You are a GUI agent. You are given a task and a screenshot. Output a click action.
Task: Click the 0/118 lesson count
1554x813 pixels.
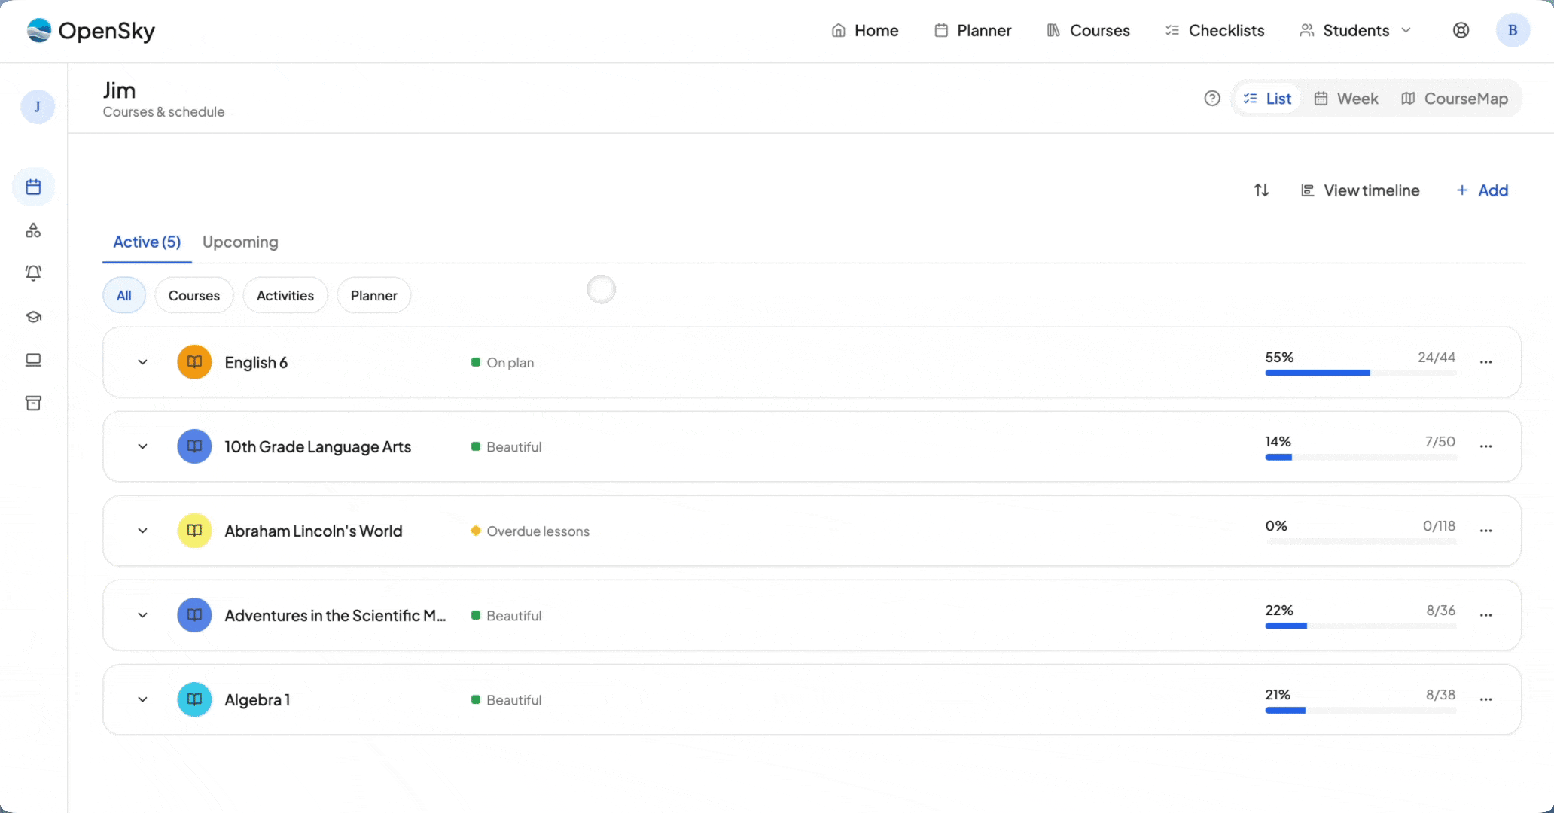pyautogui.click(x=1439, y=525)
